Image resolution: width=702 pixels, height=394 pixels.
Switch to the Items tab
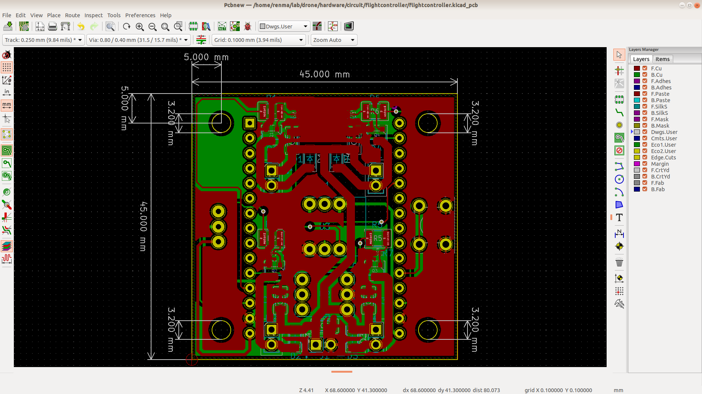[x=662, y=59]
